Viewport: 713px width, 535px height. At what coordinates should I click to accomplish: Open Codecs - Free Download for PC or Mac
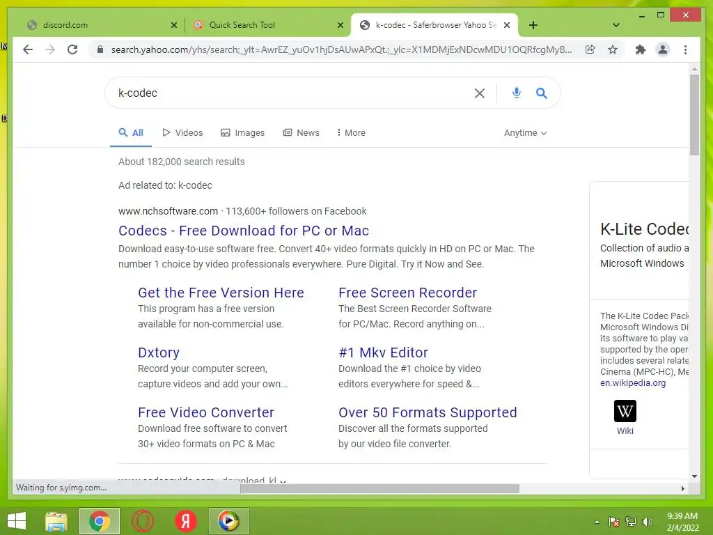pos(244,231)
